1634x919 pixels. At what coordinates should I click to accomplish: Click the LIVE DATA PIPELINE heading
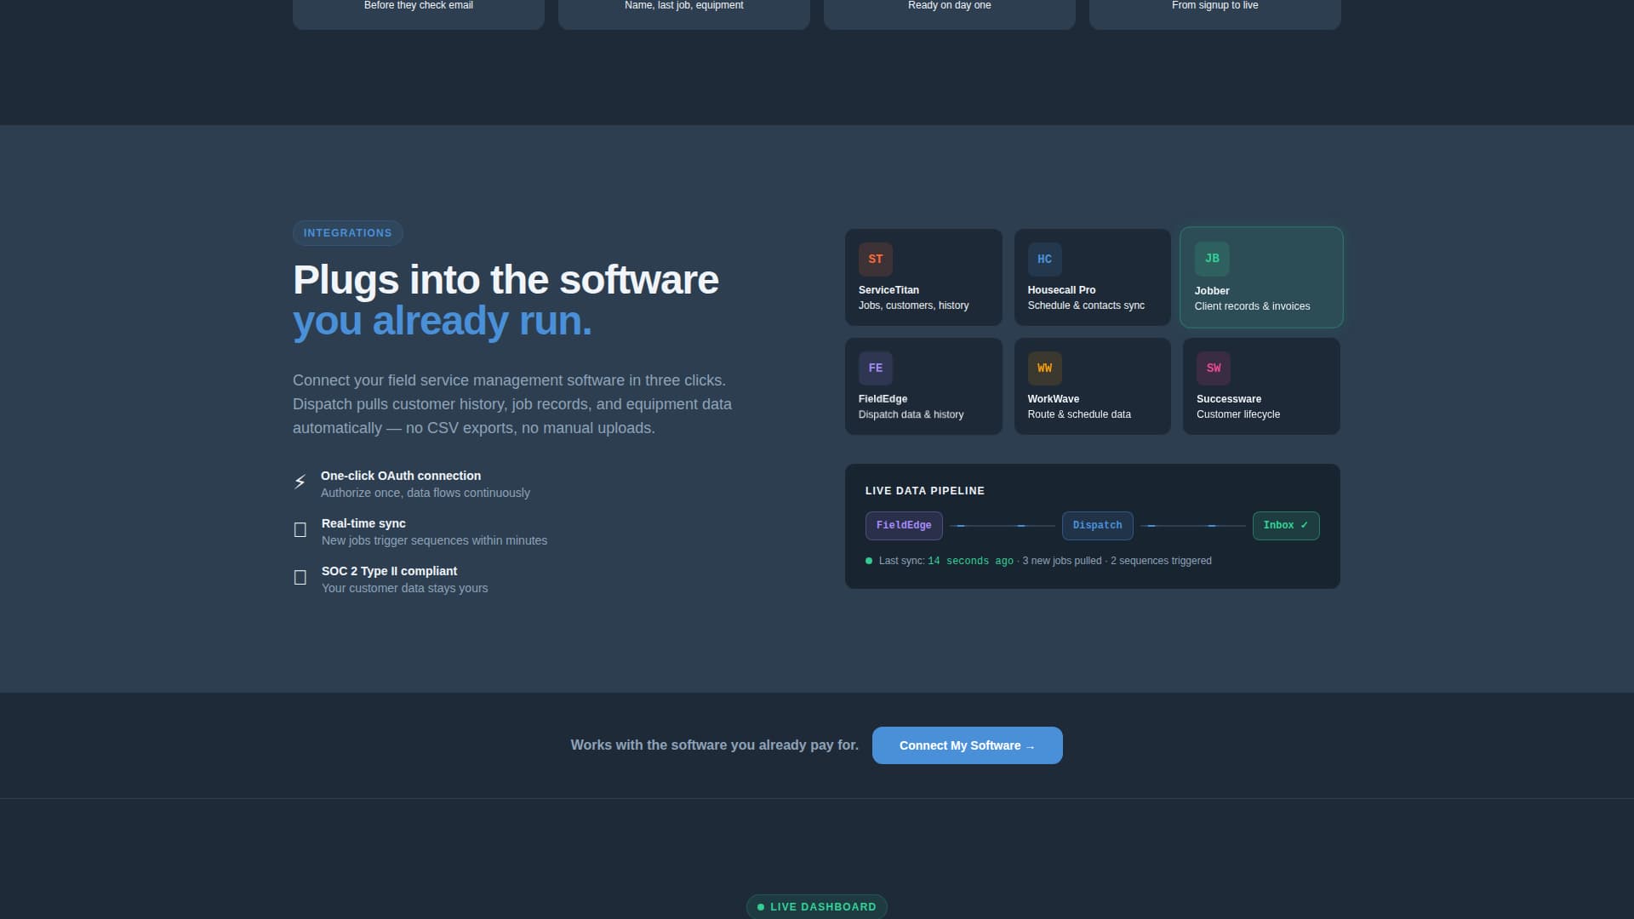pos(925,491)
